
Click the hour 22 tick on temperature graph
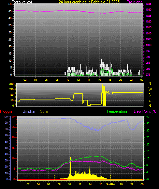[x=132, y=184]
